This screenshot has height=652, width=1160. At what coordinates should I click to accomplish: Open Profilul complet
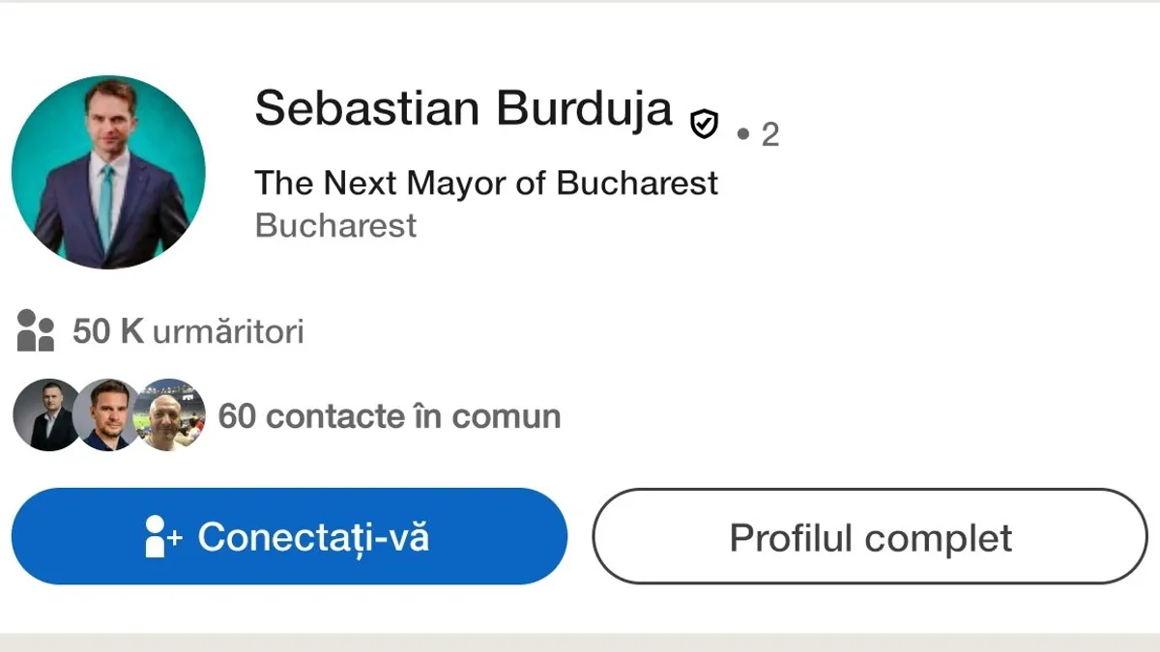point(870,537)
